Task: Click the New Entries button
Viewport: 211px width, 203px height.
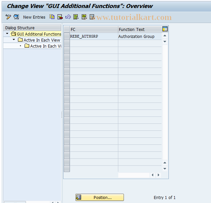Action: tap(34, 17)
